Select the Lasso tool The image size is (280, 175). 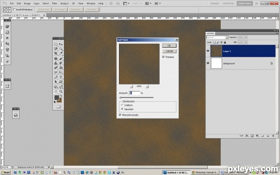(x=56, y=49)
